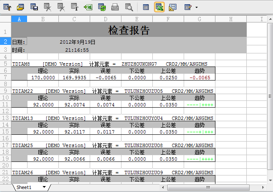Select row 2 header
Image resolution: width=273 pixels, height=192 pixels.
point(6,42)
